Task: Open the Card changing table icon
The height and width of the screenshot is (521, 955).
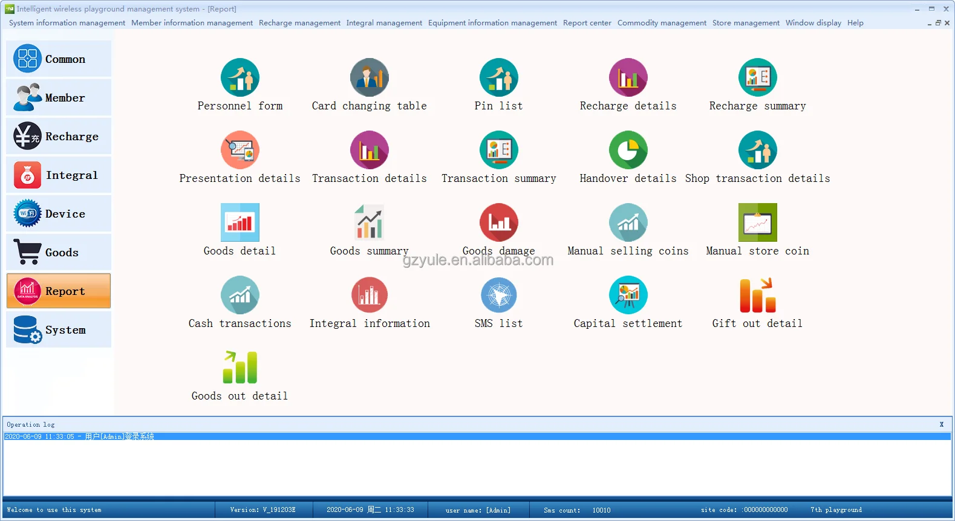Action: tap(370, 77)
